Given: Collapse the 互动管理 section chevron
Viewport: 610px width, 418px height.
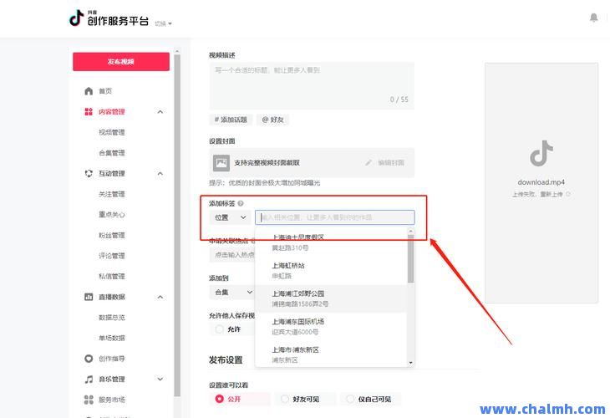Looking at the screenshot, I should (160, 173).
